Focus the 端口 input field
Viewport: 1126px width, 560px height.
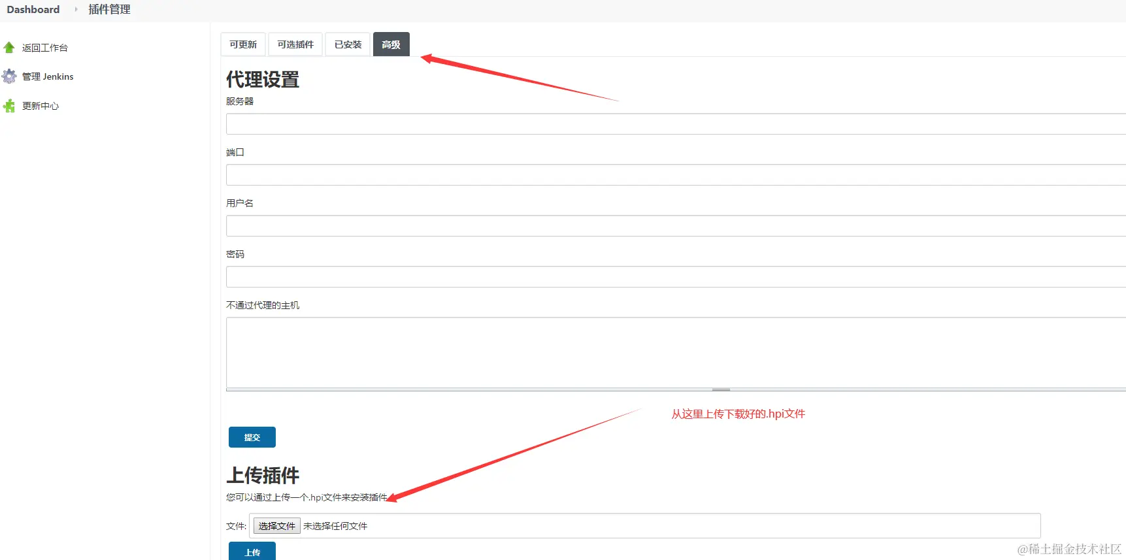click(676, 175)
